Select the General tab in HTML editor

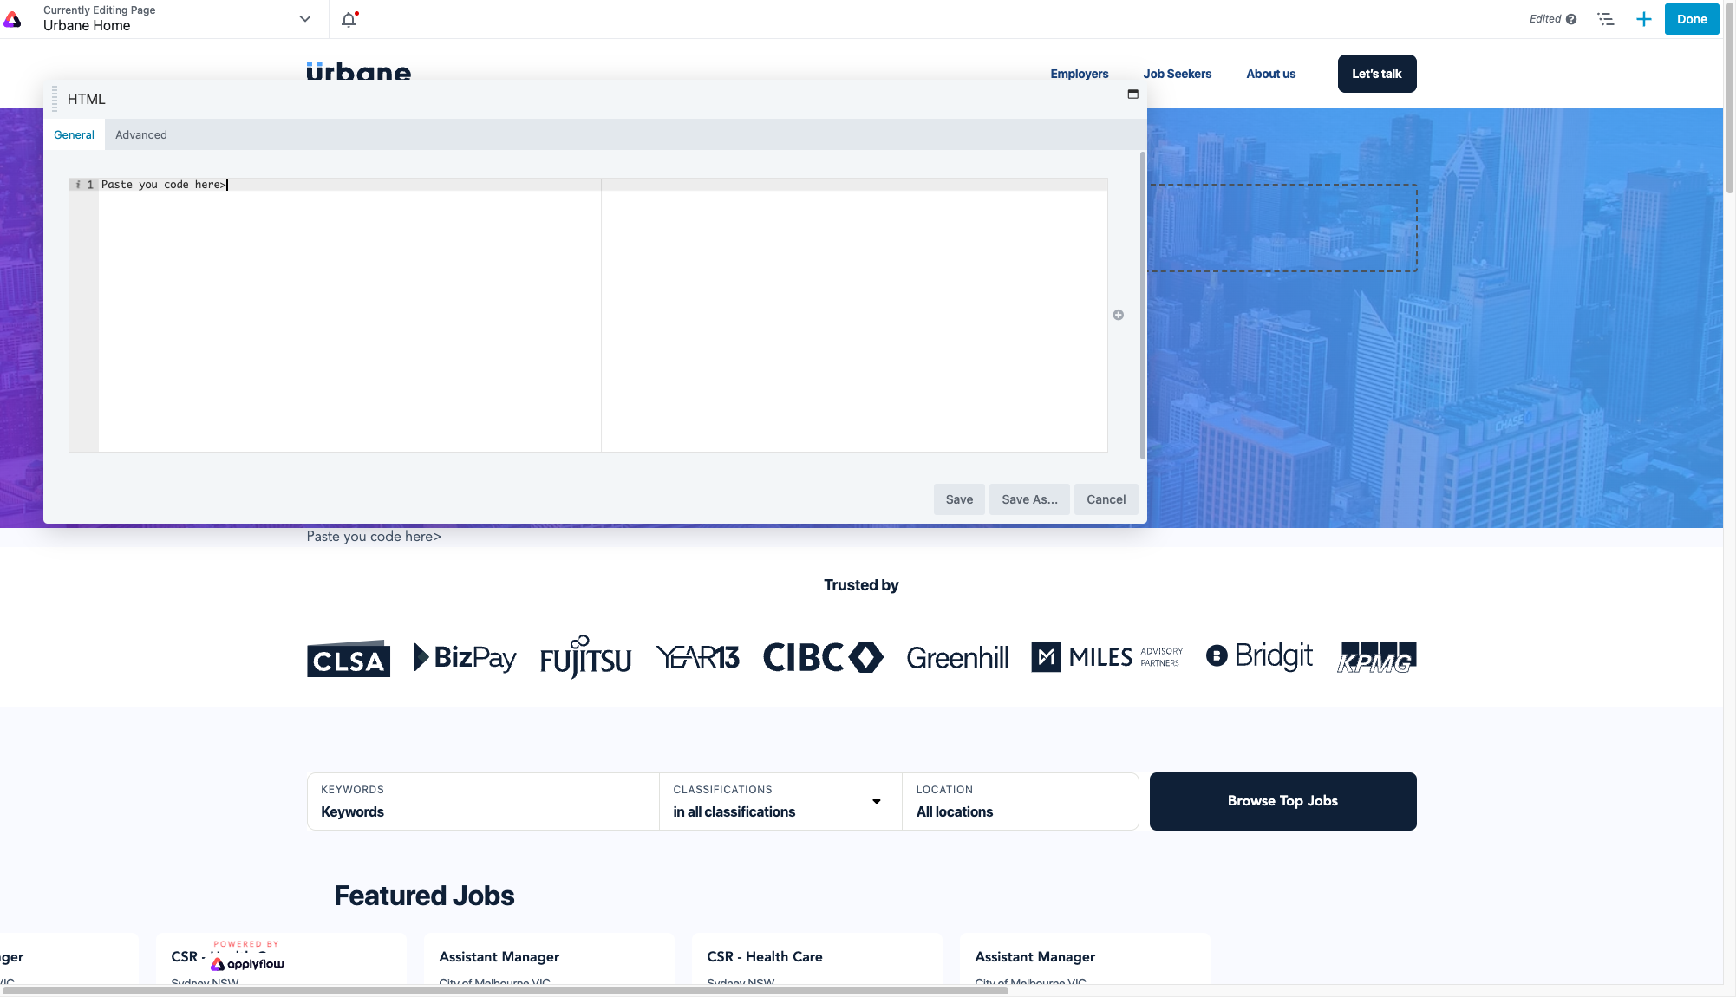point(74,134)
